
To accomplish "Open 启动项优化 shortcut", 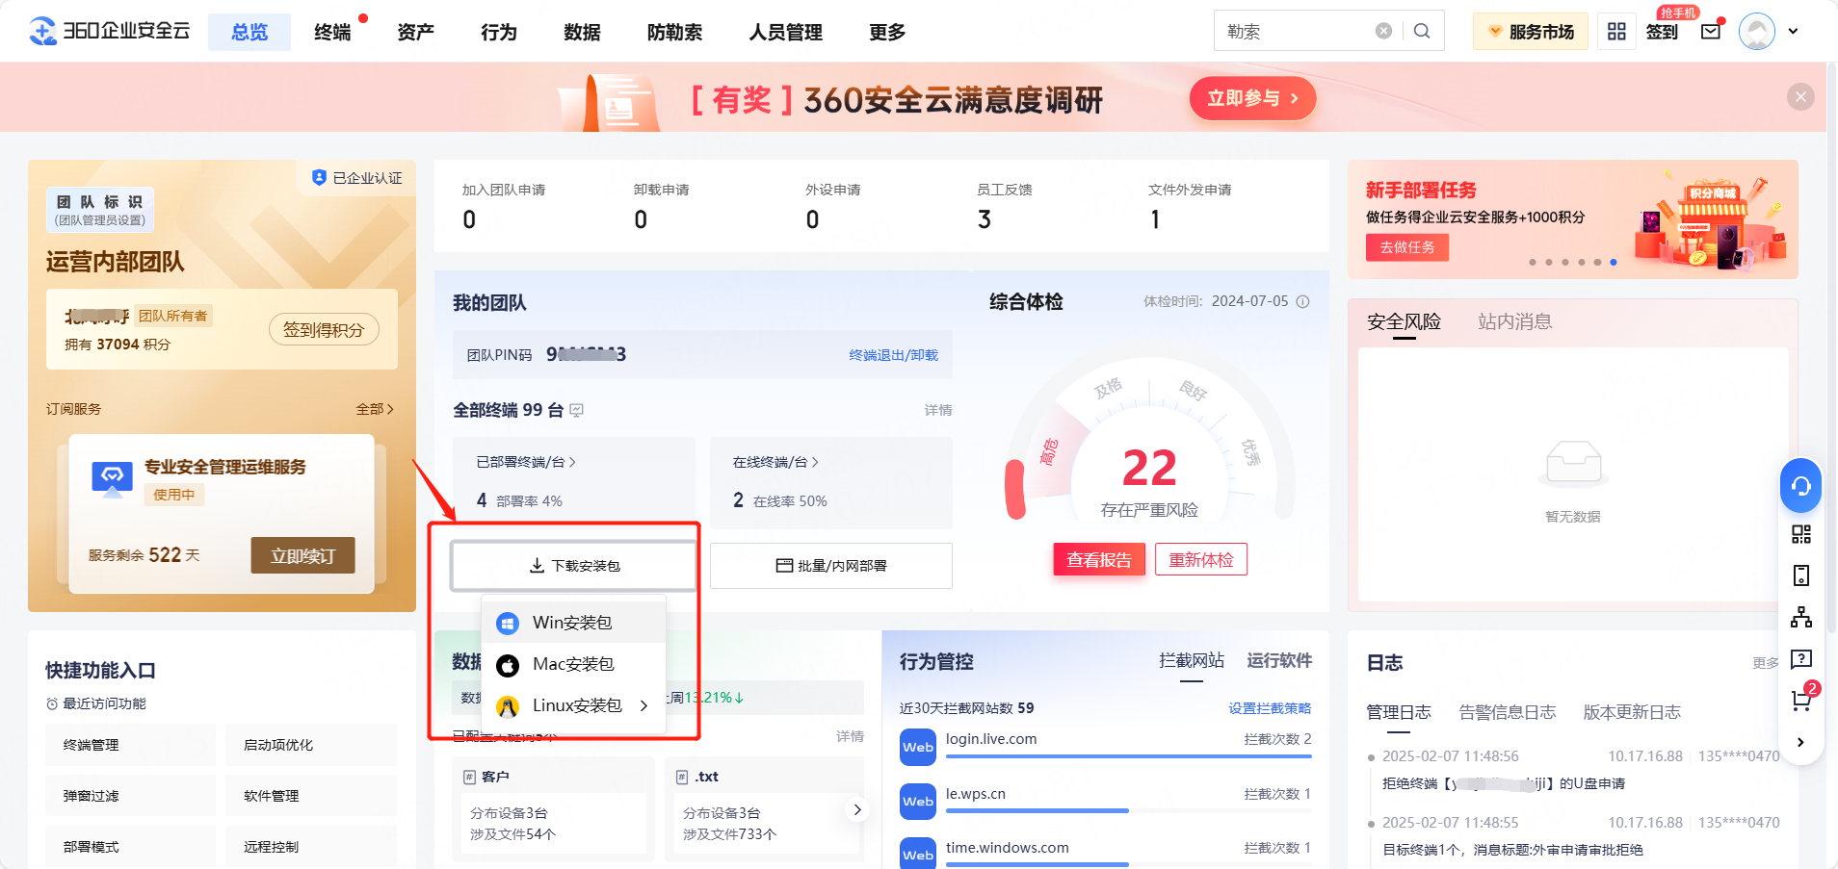I will point(311,745).
